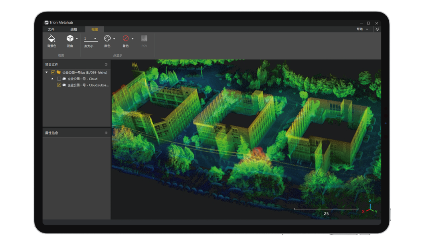The height and width of the screenshot is (245, 431).
Task: Switch to the 文件 tab
Action: click(x=51, y=30)
